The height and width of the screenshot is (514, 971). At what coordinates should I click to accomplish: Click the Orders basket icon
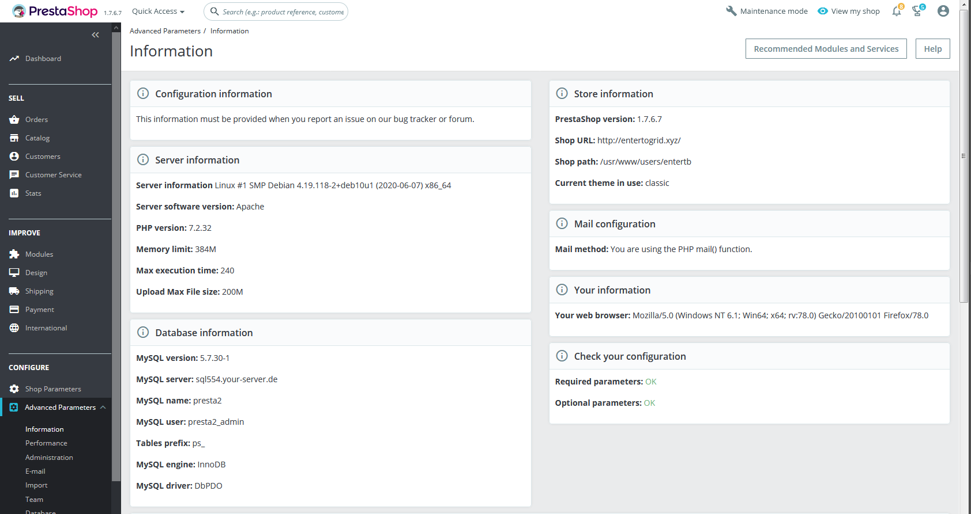(14, 120)
